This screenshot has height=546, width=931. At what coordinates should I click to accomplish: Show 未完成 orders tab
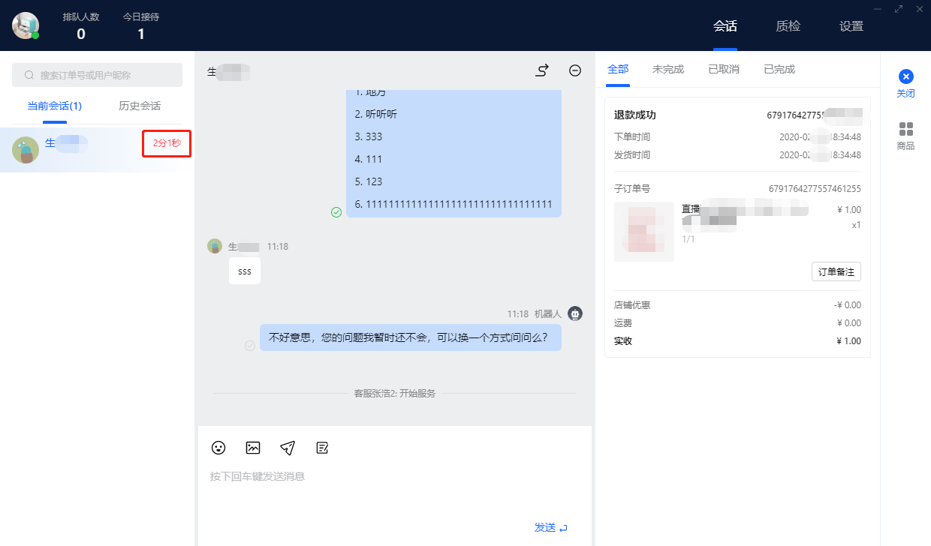click(x=668, y=69)
